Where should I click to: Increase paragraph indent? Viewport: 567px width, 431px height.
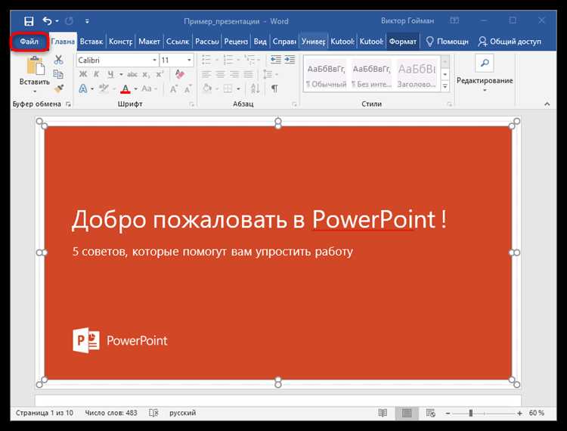(x=290, y=60)
